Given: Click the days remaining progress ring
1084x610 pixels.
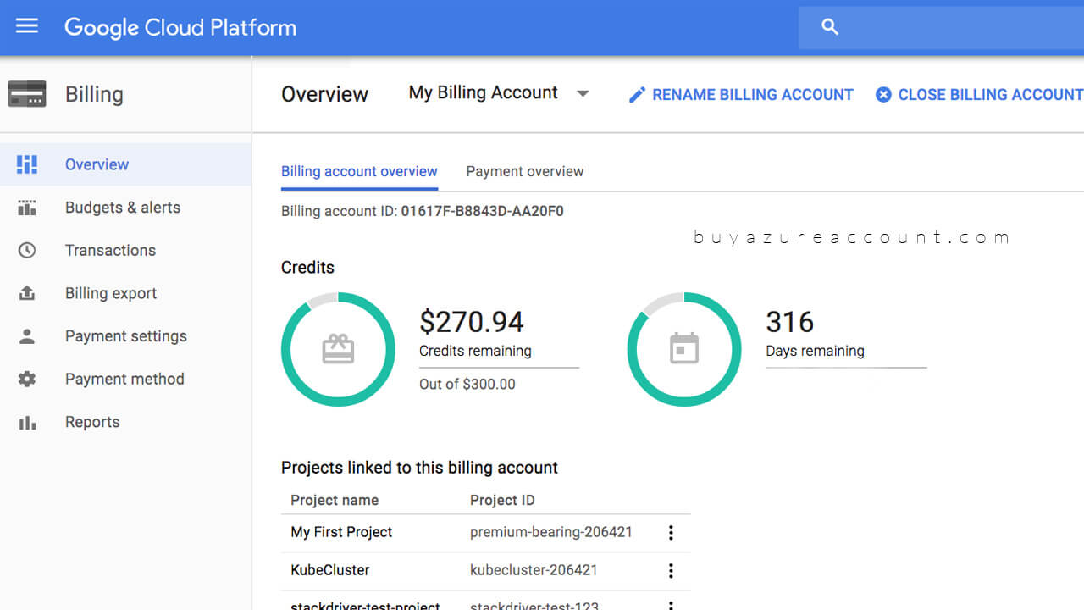Looking at the screenshot, I should 684,349.
